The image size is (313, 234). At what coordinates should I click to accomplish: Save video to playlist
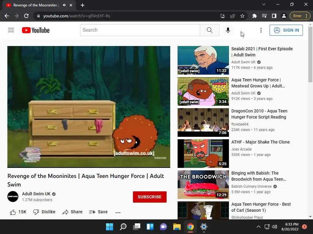pos(98,212)
